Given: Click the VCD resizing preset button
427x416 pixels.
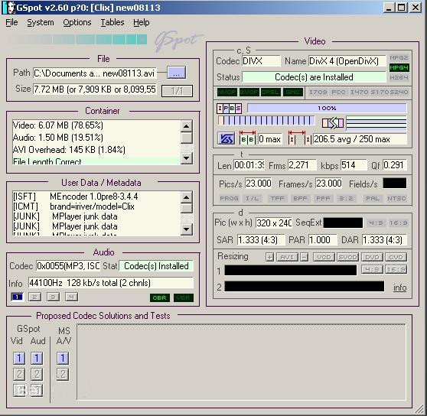Looking at the screenshot, I should 324,257.
